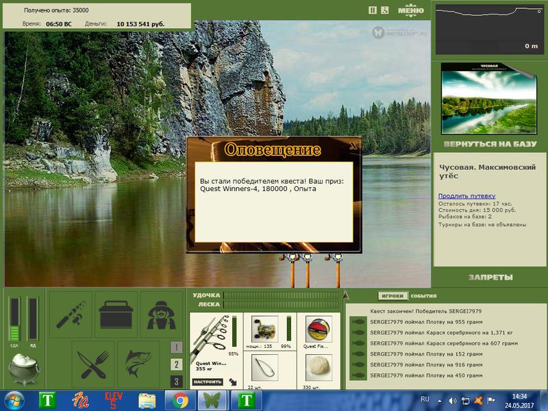Viewport: 548px width, 411px height.
Task: Switch to rod slot 2
Action: [x=177, y=364]
